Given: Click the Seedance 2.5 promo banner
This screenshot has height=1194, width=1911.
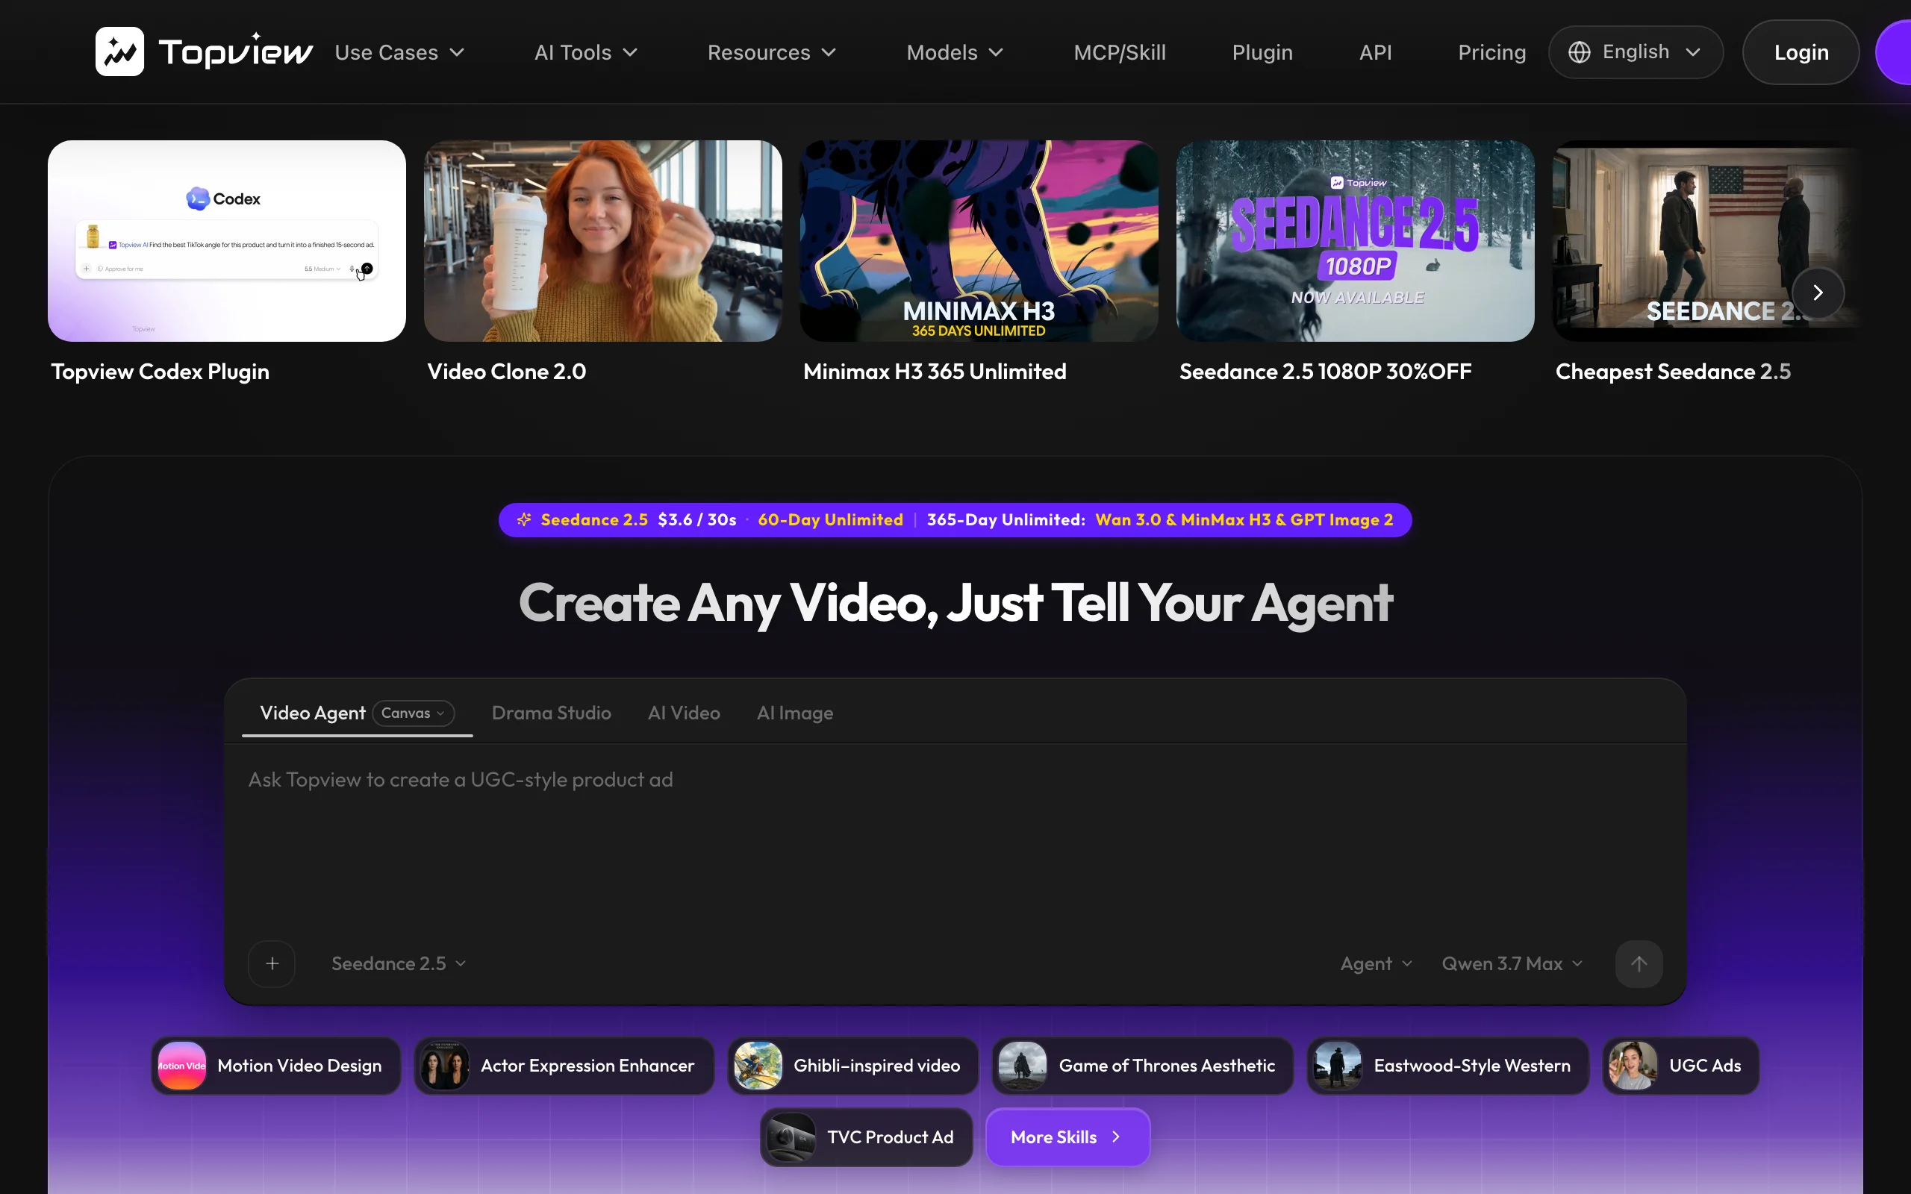Looking at the screenshot, I should pyautogui.click(x=955, y=519).
